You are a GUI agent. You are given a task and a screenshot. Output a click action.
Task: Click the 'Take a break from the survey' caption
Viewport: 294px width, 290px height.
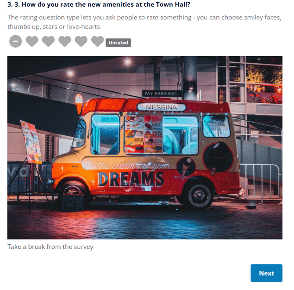click(50, 246)
